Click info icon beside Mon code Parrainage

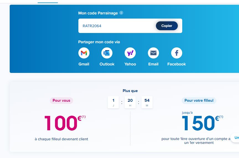point(121,13)
